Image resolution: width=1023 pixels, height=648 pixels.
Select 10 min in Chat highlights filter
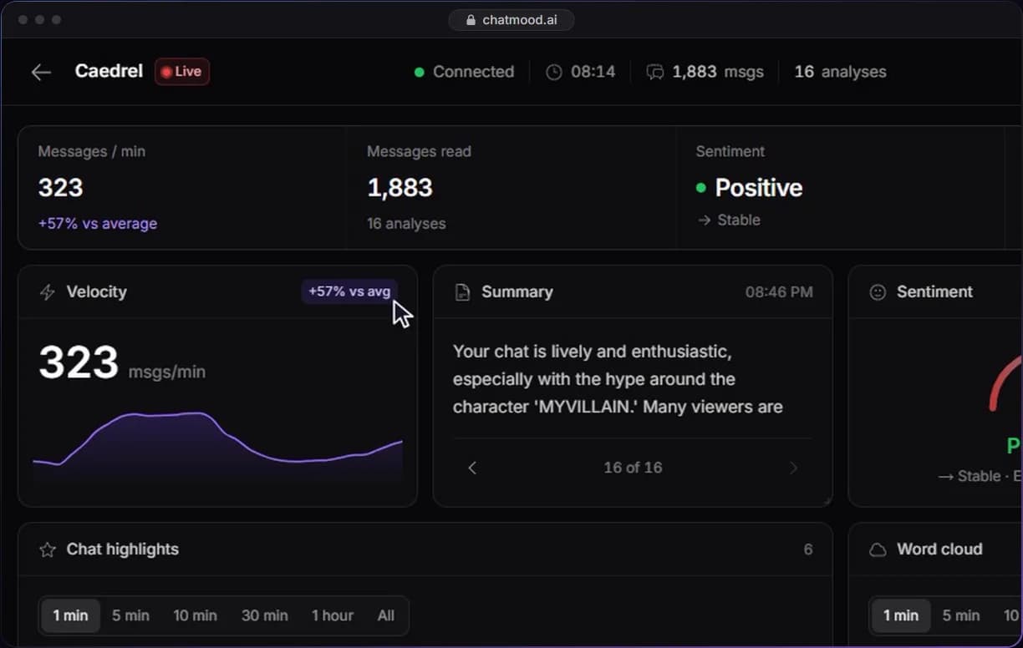pyautogui.click(x=195, y=615)
